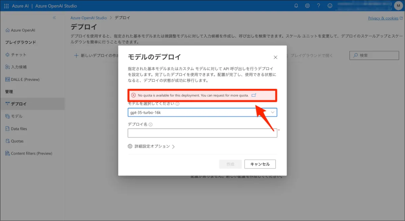
Task: Open the help question mark icon
Action: tap(319, 6)
